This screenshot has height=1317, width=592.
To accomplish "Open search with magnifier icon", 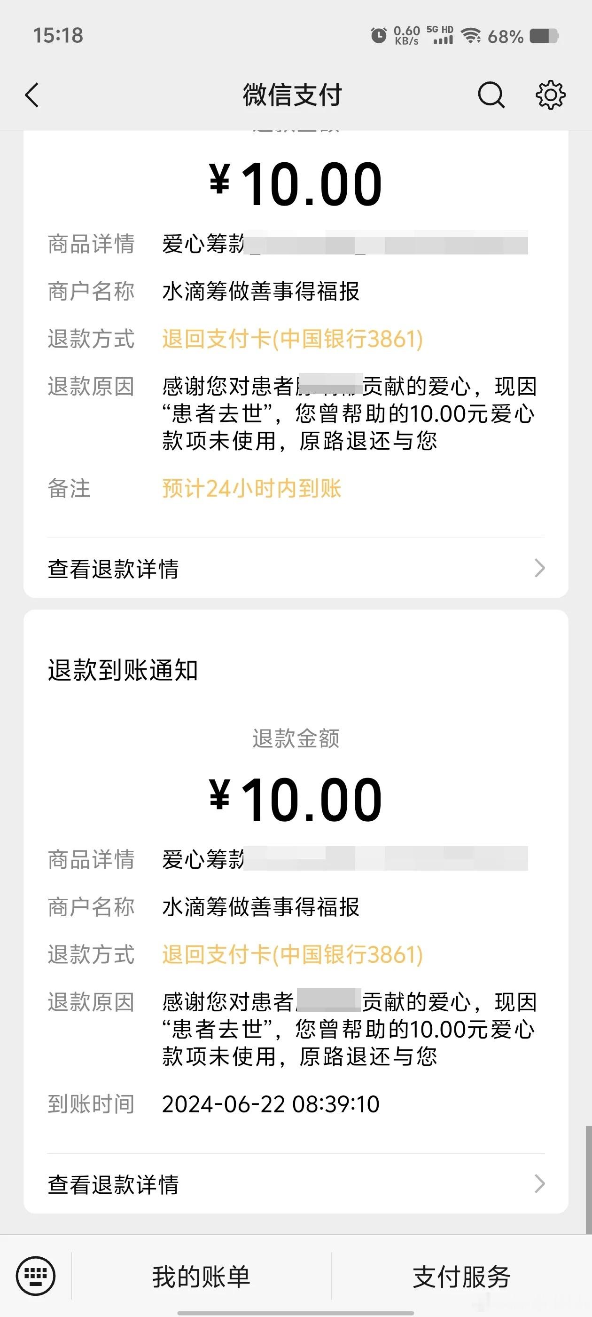I will (491, 95).
